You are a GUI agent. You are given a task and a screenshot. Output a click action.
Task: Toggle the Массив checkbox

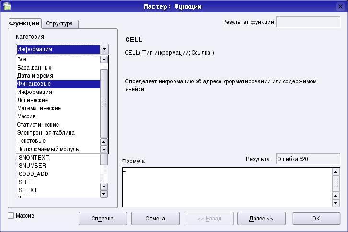pyautogui.click(x=11, y=215)
